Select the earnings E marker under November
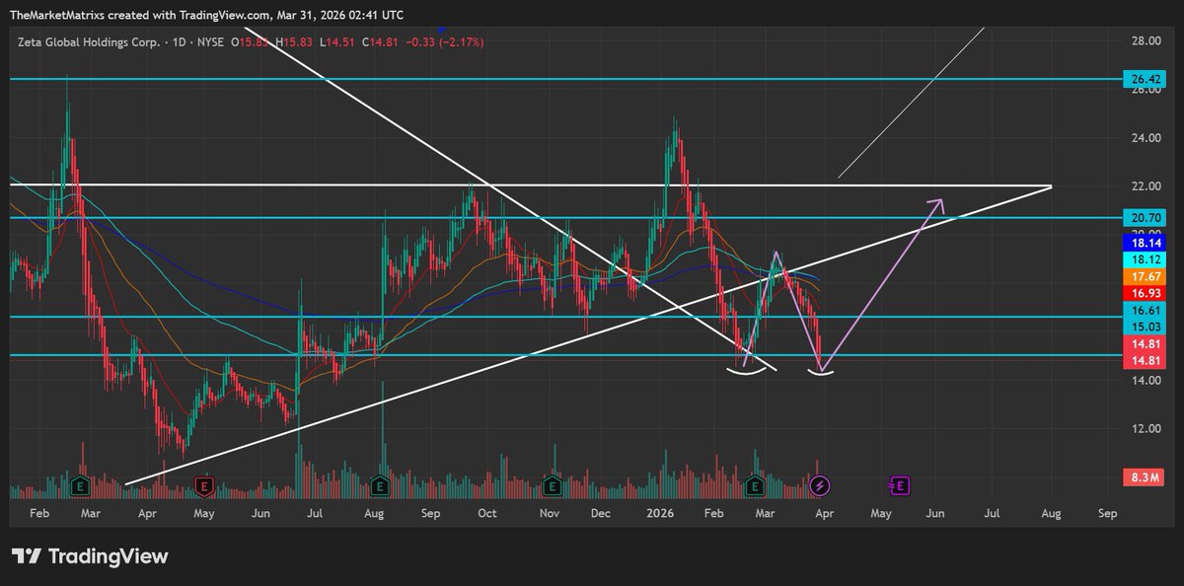This screenshot has height=586, width=1184. (x=549, y=484)
